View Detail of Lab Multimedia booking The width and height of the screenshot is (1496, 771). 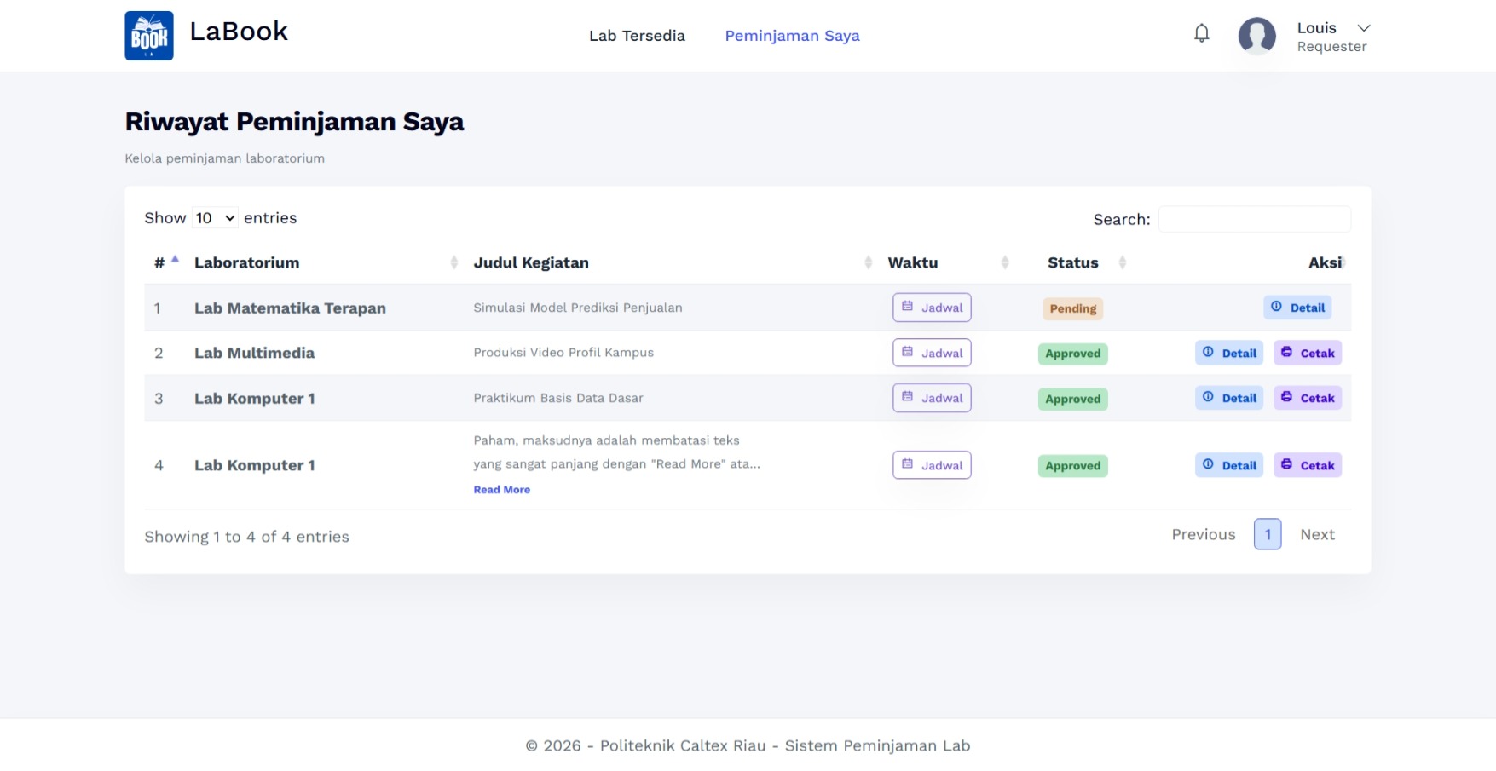click(x=1229, y=353)
